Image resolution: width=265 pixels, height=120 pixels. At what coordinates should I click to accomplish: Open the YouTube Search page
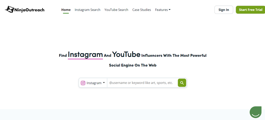(116, 10)
